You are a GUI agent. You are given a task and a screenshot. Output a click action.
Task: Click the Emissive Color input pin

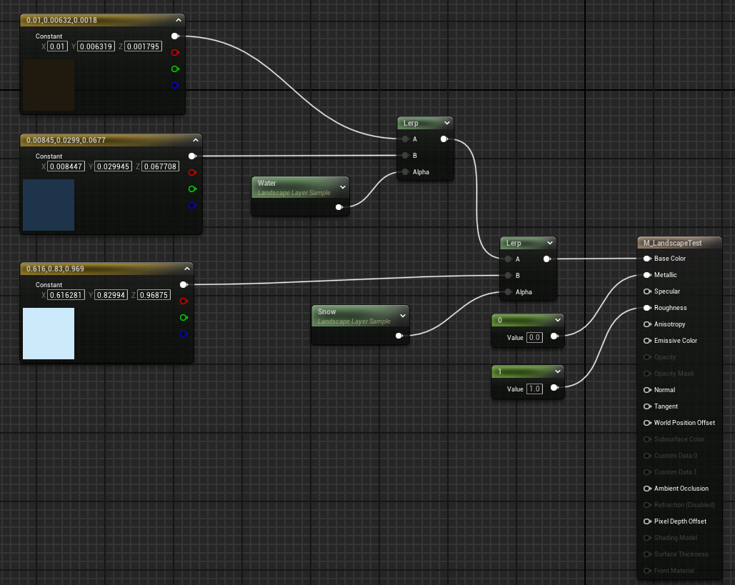point(647,341)
